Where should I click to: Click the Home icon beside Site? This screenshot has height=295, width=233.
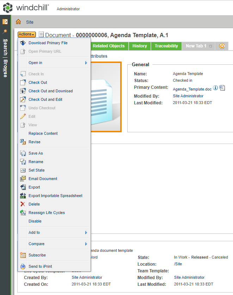click(18, 22)
